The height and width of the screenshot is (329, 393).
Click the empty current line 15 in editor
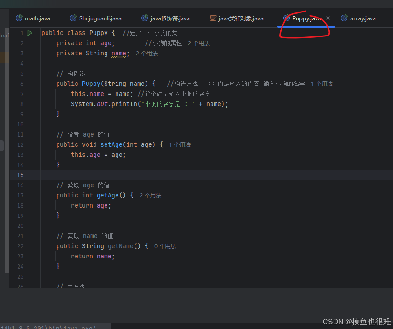coord(216,175)
